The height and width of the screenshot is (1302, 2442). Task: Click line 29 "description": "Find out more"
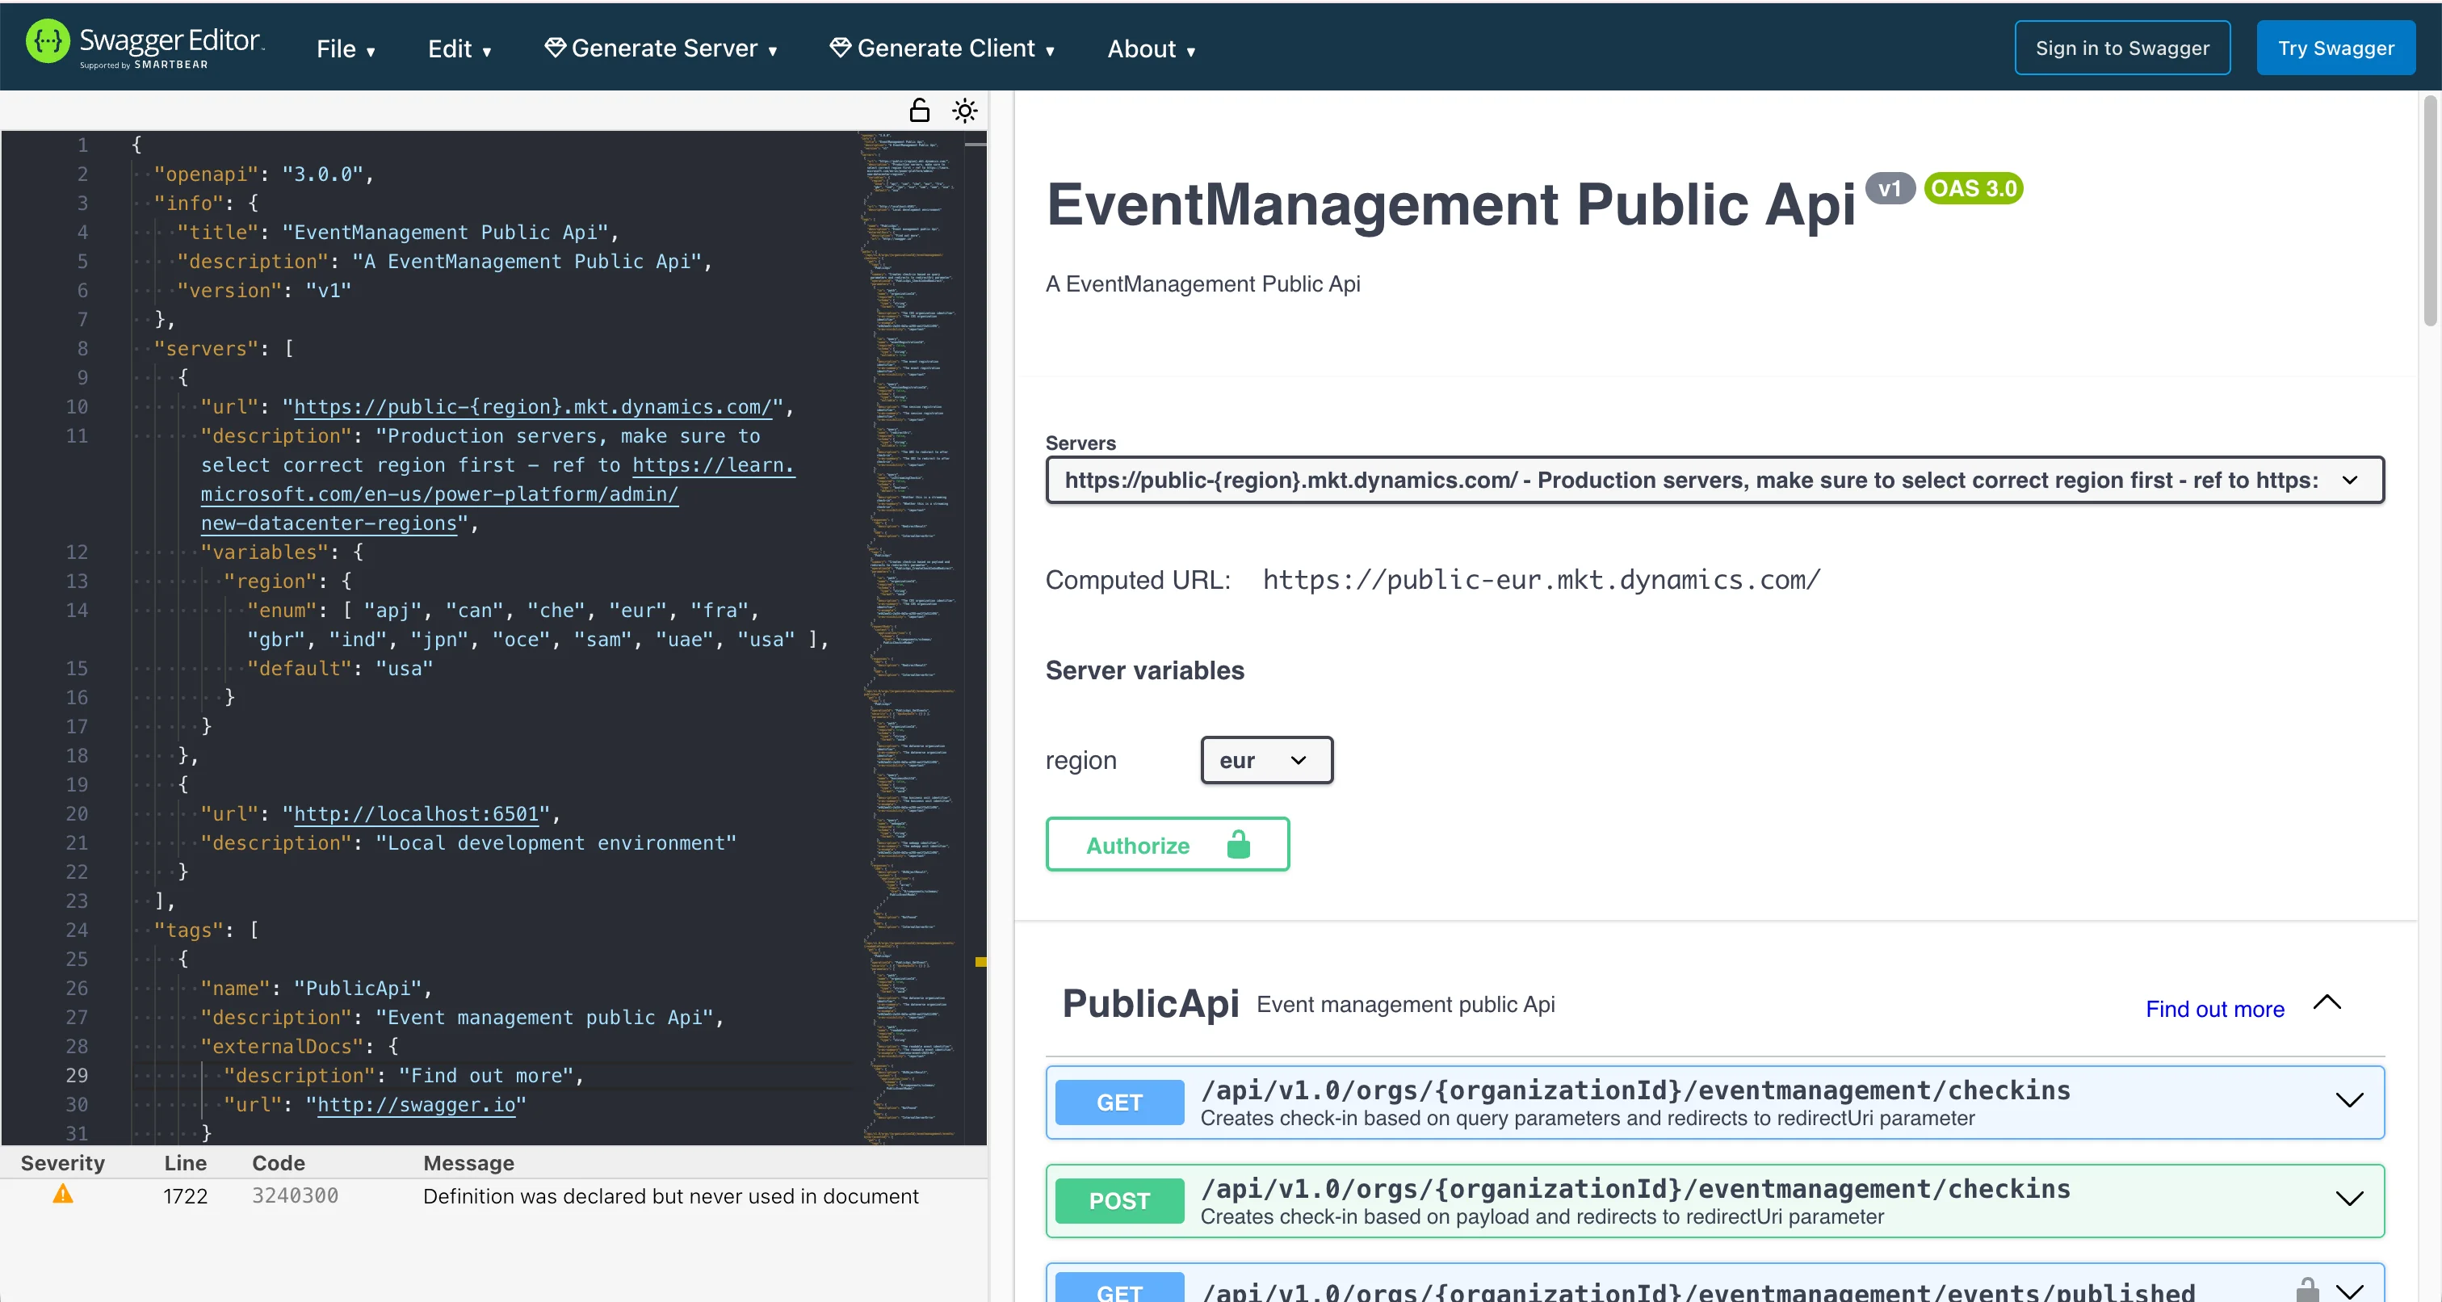pos(403,1075)
